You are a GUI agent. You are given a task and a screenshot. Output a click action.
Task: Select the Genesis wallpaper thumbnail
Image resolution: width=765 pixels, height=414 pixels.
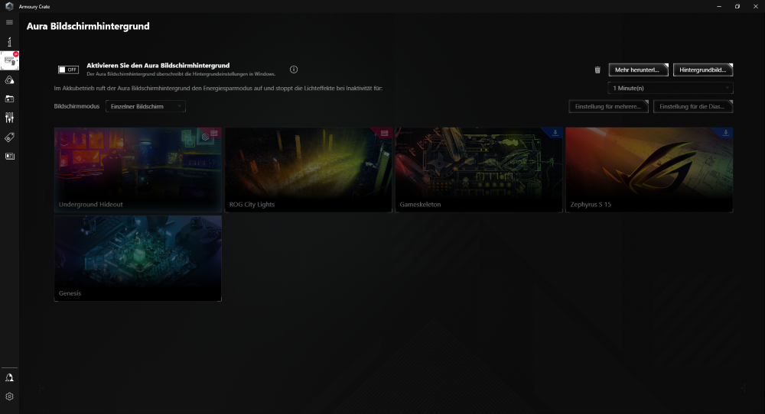(138, 258)
